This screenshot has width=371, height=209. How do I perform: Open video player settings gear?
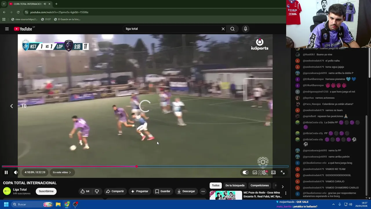tap(264, 172)
